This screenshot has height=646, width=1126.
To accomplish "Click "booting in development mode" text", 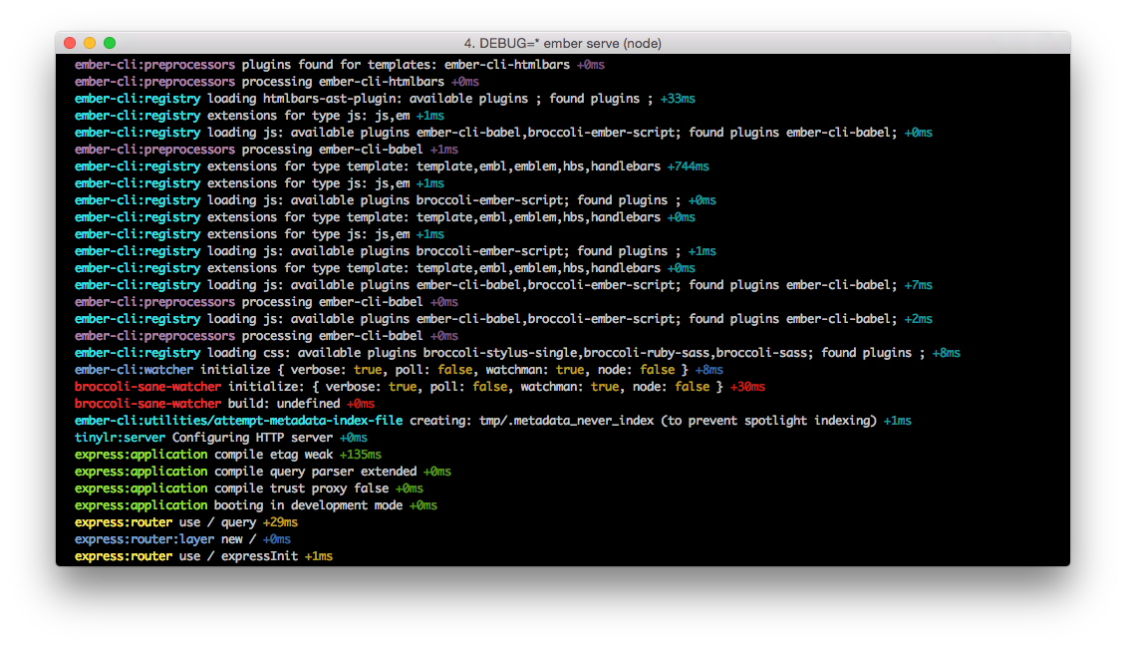I will 308,505.
